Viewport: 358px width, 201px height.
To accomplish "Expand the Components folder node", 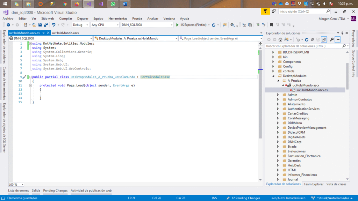I will pos(273,62).
